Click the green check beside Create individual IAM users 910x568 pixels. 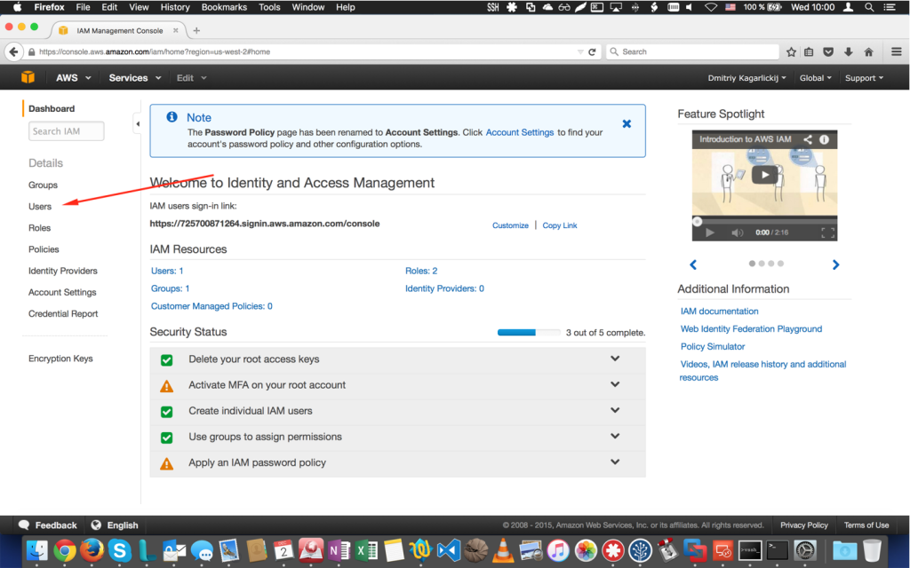[x=166, y=412]
